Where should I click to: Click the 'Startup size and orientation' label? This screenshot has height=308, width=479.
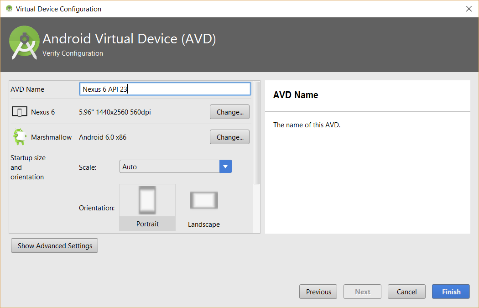tap(28, 167)
